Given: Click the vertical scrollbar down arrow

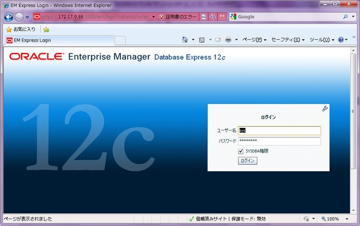Looking at the screenshot, I should (x=353, y=210).
